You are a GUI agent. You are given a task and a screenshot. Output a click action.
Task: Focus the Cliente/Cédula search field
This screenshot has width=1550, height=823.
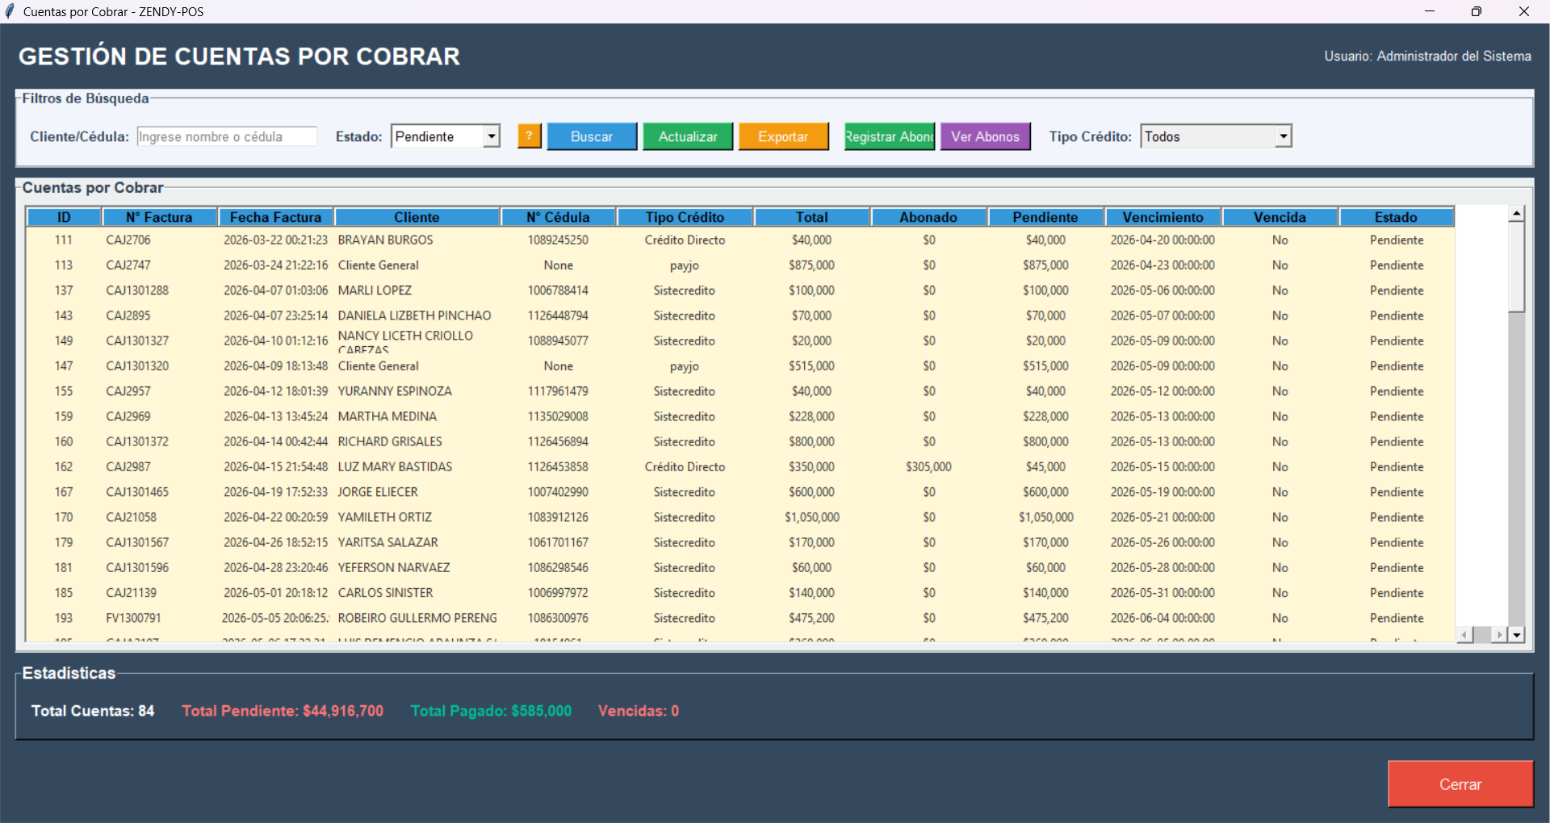227,136
